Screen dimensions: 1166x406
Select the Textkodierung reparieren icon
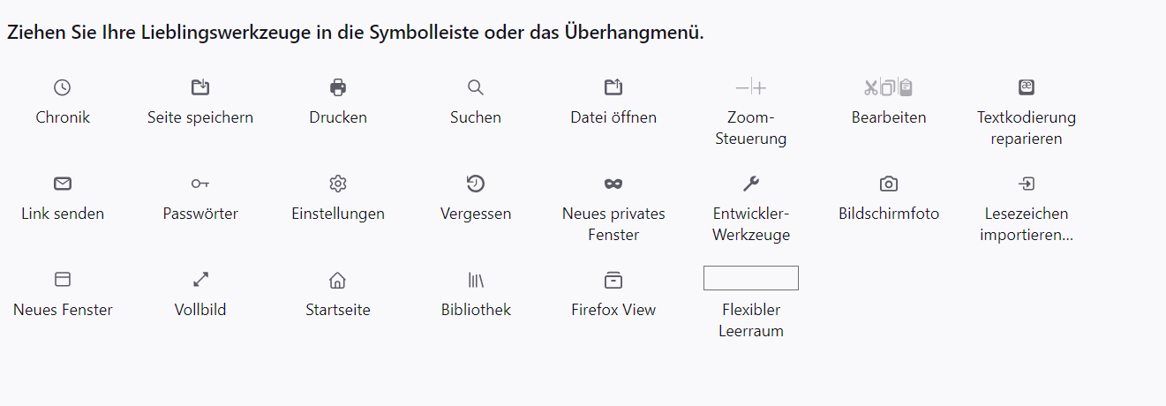pyautogui.click(x=1027, y=87)
